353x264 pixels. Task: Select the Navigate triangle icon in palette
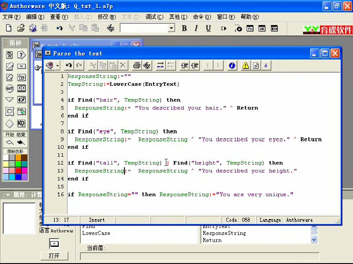coord(9,99)
